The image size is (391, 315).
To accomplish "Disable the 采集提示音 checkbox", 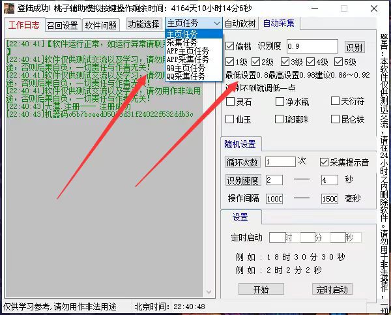I will pyautogui.click(x=324, y=162).
